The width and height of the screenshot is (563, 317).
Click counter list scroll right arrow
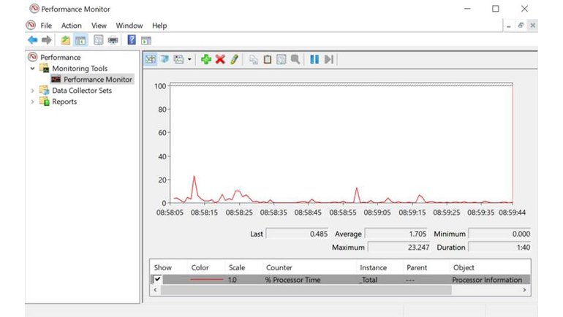[524, 290]
